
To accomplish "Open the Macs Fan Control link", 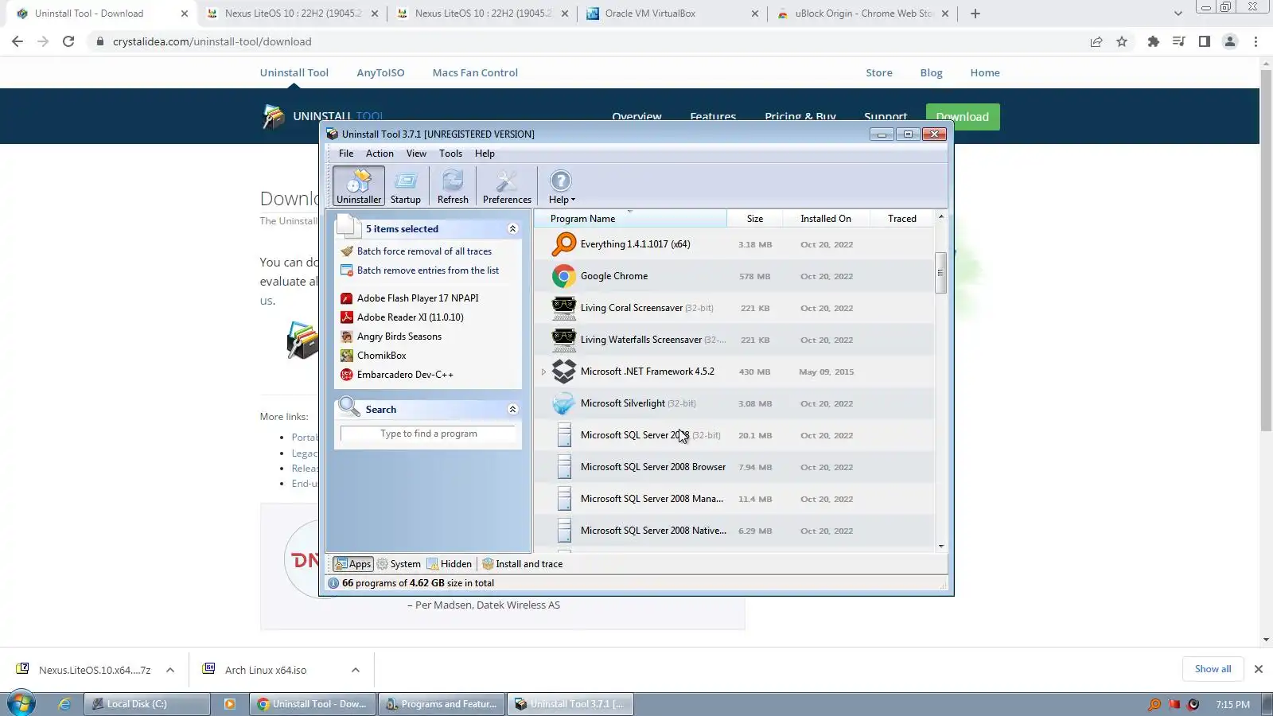I will (x=475, y=72).
